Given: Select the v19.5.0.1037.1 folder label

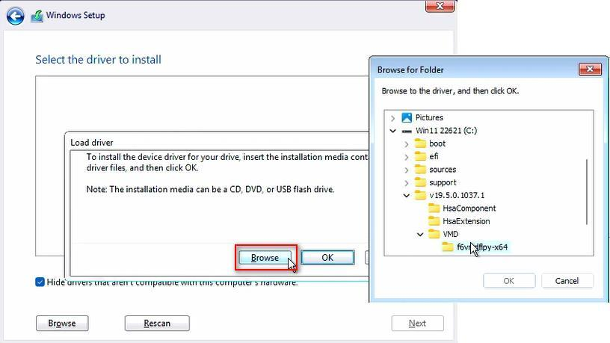Looking at the screenshot, I should [457, 195].
